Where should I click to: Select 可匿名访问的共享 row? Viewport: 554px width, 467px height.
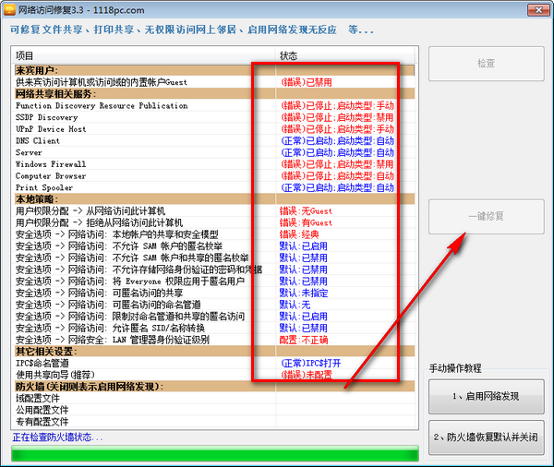point(214,293)
